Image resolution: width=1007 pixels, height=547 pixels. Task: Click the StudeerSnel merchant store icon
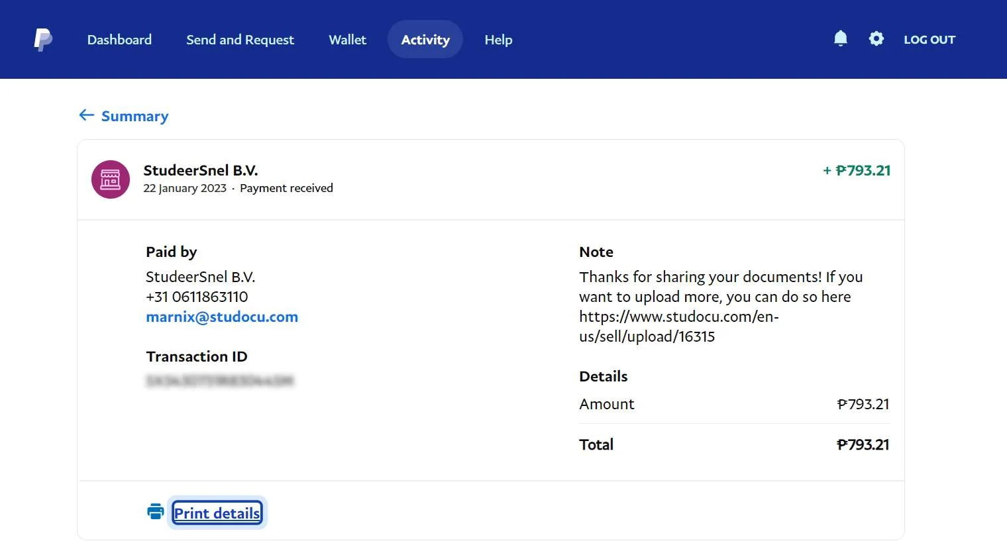coord(111,179)
